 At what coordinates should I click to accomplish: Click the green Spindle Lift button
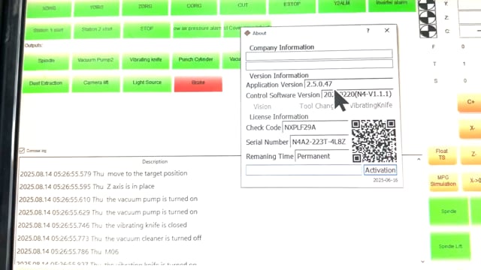(x=450, y=246)
